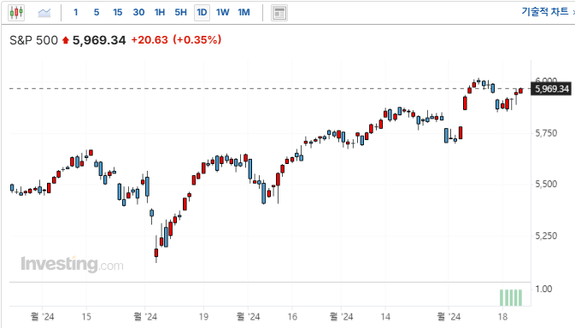
Task: Click the 16 date axis label
Action: (292, 317)
